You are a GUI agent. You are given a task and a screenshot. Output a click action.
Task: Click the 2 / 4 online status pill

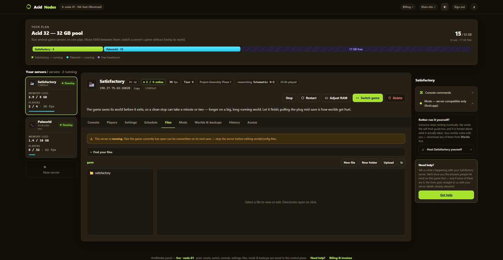[153, 82]
